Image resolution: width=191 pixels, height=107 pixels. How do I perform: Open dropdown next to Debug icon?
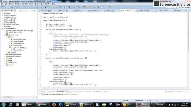(62, 7)
